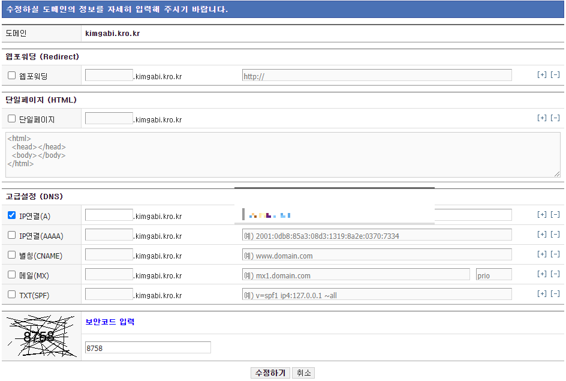This screenshot has height=381, width=566.
Task: Focus the 단일페이지 subdomain field
Action: tap(109, 118)
